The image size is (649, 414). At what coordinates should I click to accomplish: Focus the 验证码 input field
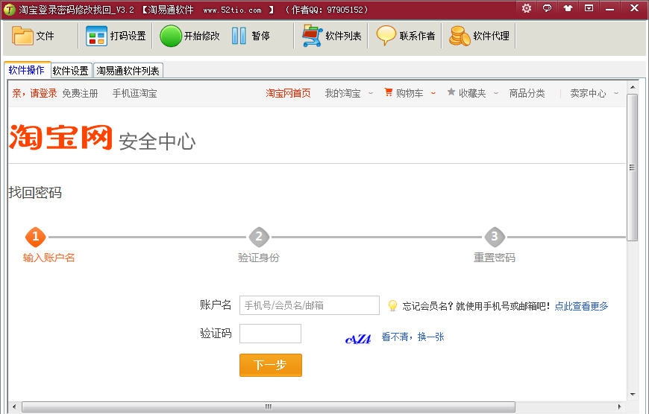(270, 334)
